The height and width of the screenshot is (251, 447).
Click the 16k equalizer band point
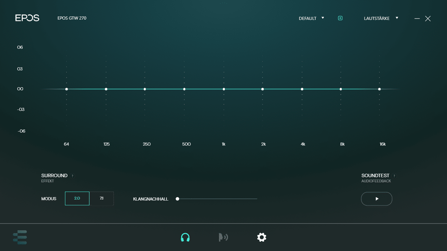pos(380,89)
